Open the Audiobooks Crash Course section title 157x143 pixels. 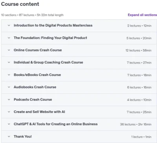coord(35,87)
